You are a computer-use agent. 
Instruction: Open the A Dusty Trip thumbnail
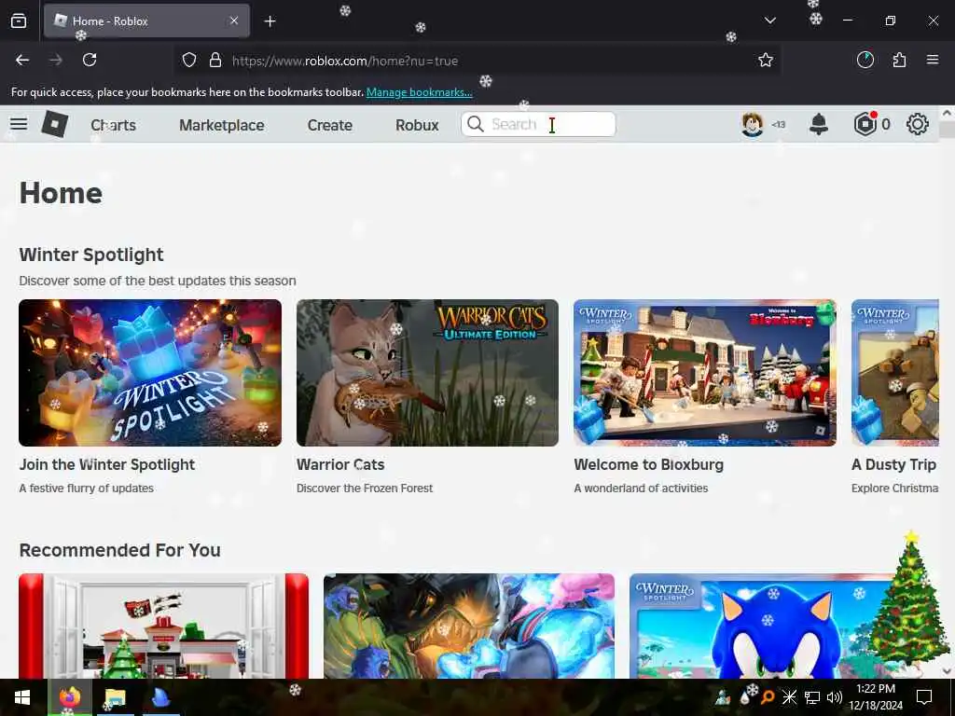coord(894,373)
